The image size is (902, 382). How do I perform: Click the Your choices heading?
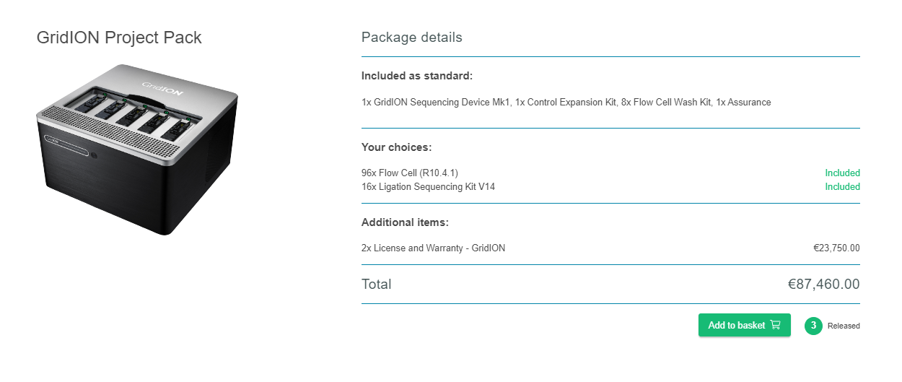[x=396, y=147]
